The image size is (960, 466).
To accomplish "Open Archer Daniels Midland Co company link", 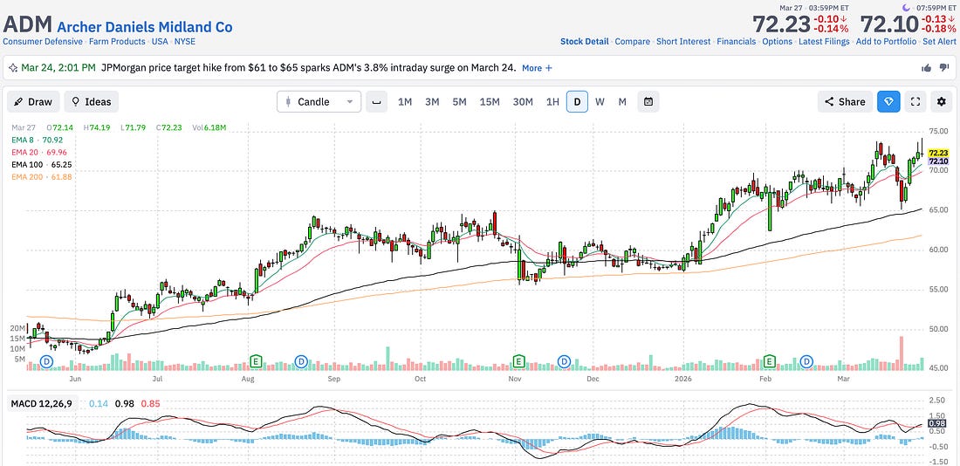I will point(145,27).
